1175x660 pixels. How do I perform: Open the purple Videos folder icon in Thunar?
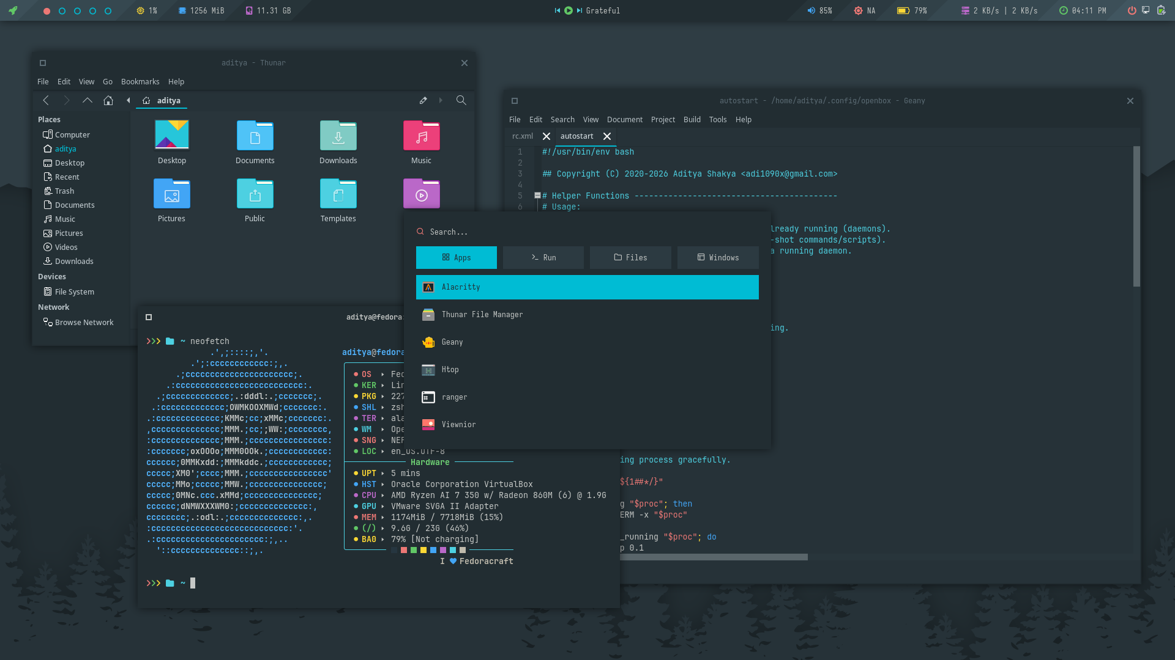coord(422,193)
